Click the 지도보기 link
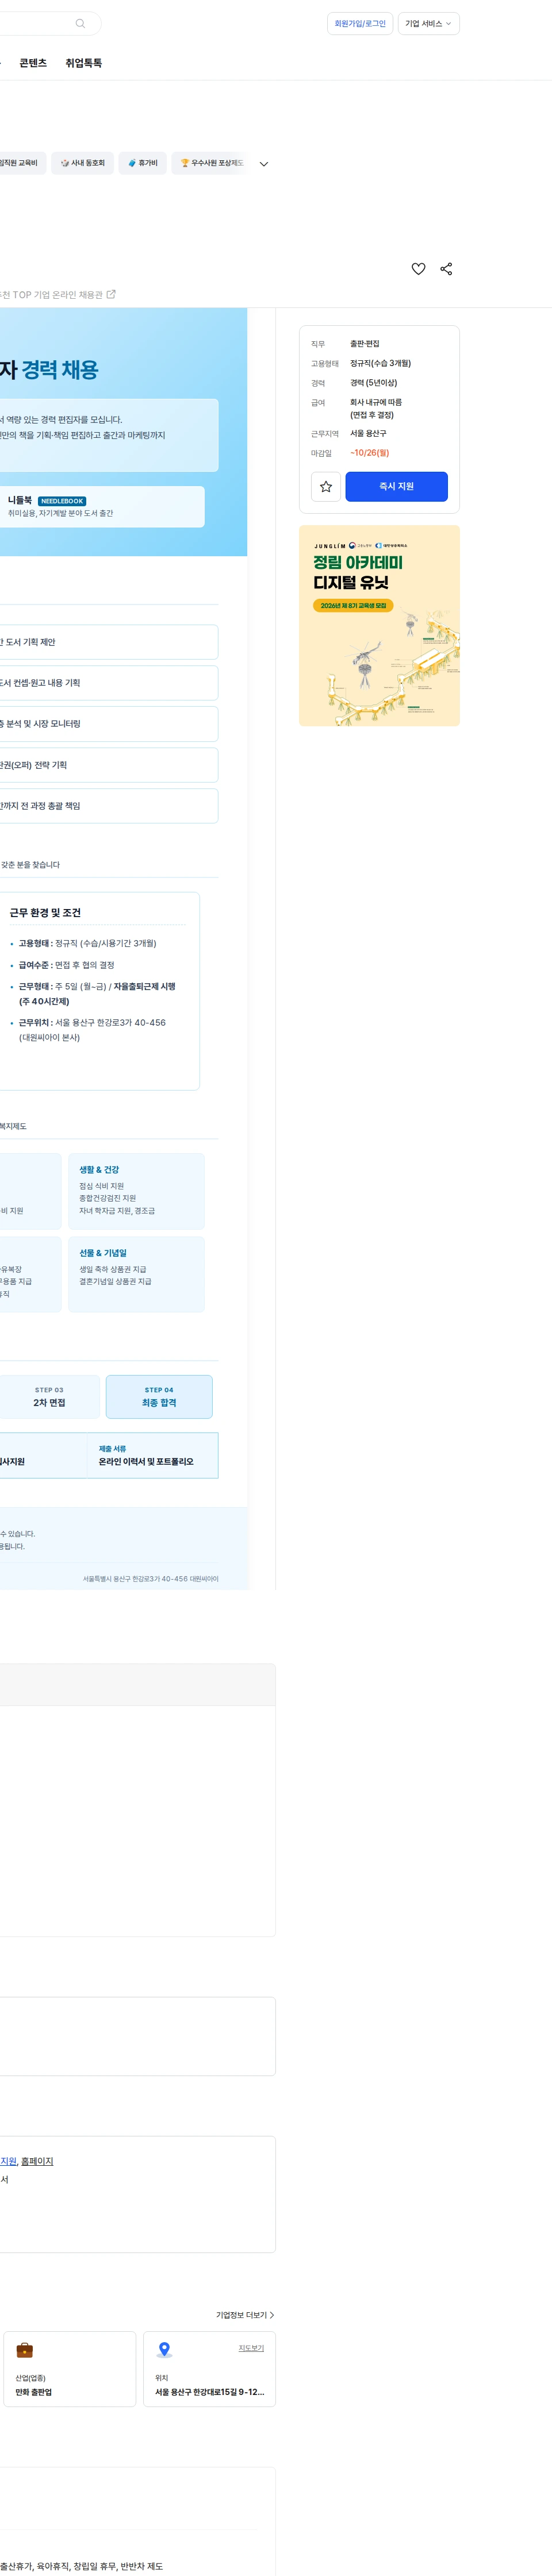The width and height of the screenshot is (552, 2576). pos(251,2348)
